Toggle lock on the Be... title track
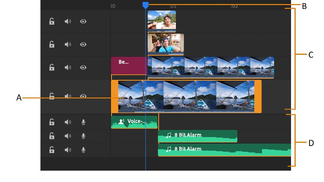 click(x=51, y=67)
